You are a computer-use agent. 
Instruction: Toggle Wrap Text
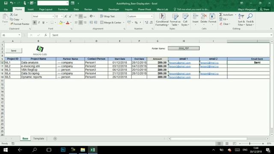pyautogui.click(x=107, y=16)
